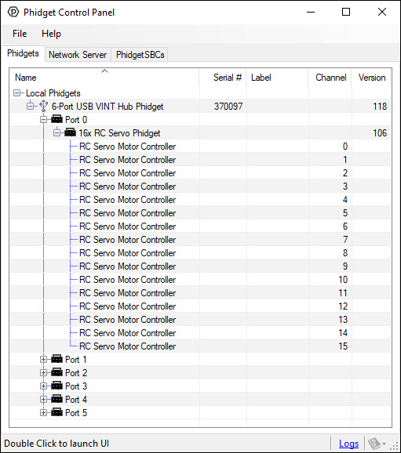Expand the Port 5 node
This screenshot has width=401, height=453.
[43, 412]
